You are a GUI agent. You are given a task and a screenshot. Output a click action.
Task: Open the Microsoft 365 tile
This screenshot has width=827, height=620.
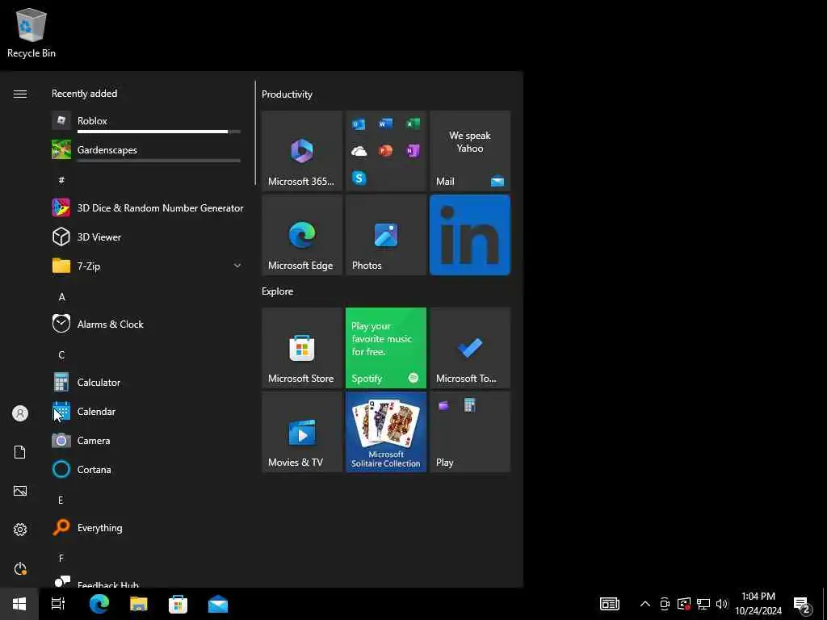pyautogui.click(x=302, y=151)
